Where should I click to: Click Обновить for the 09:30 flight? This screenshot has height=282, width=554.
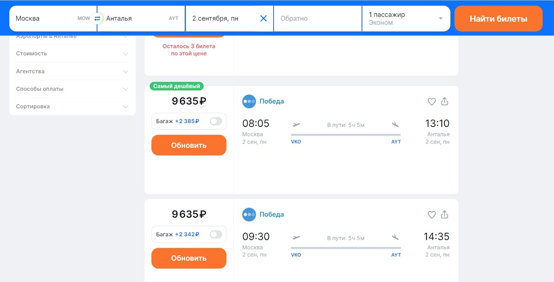(189, 258)
